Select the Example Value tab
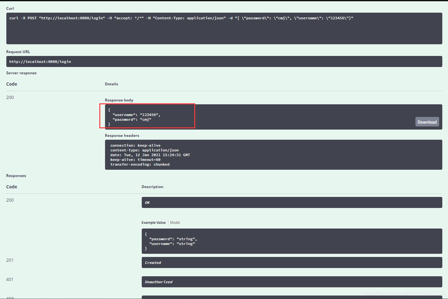The height and width of the screenshot is (299, 448). (153, 223)
